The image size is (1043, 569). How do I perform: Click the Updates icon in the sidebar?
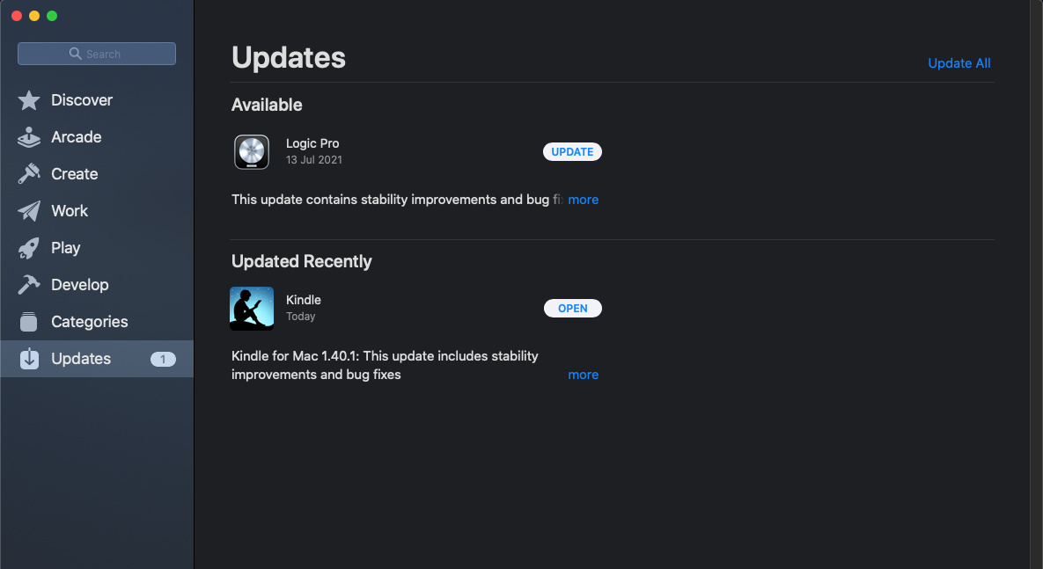tap(28, 358)
